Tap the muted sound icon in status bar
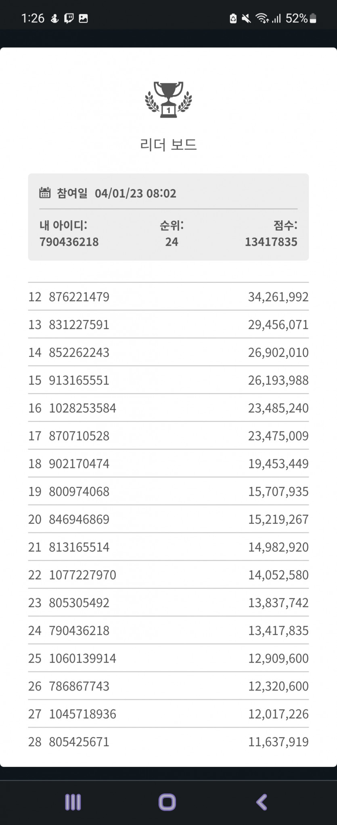This screenshot has width=337, height=825. [246, 18]
